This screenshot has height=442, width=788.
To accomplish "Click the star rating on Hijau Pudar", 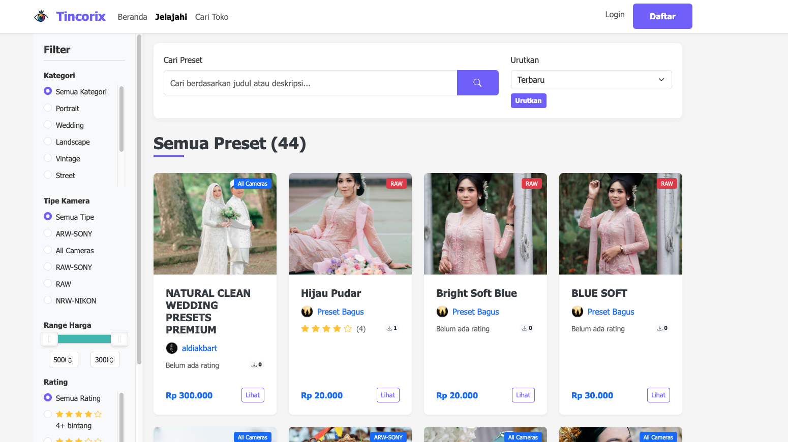I will [326, 329].
